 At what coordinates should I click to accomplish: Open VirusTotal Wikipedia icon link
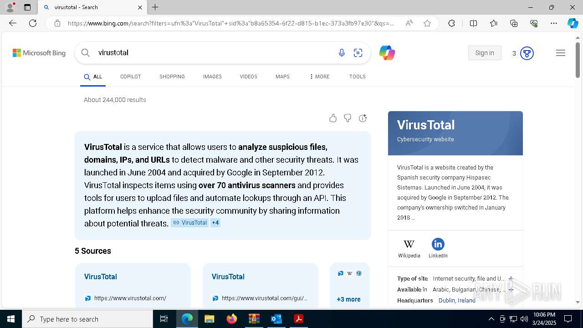point(409,248)
